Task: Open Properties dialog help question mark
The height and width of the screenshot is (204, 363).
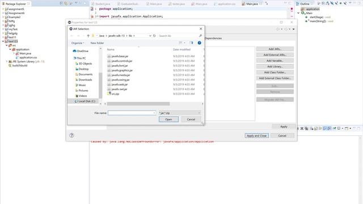Action: (x=71, y=135)
